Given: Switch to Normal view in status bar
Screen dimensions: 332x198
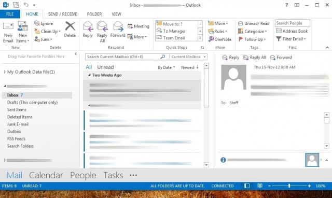Looking at the screenshot, I should click(247, 186).
